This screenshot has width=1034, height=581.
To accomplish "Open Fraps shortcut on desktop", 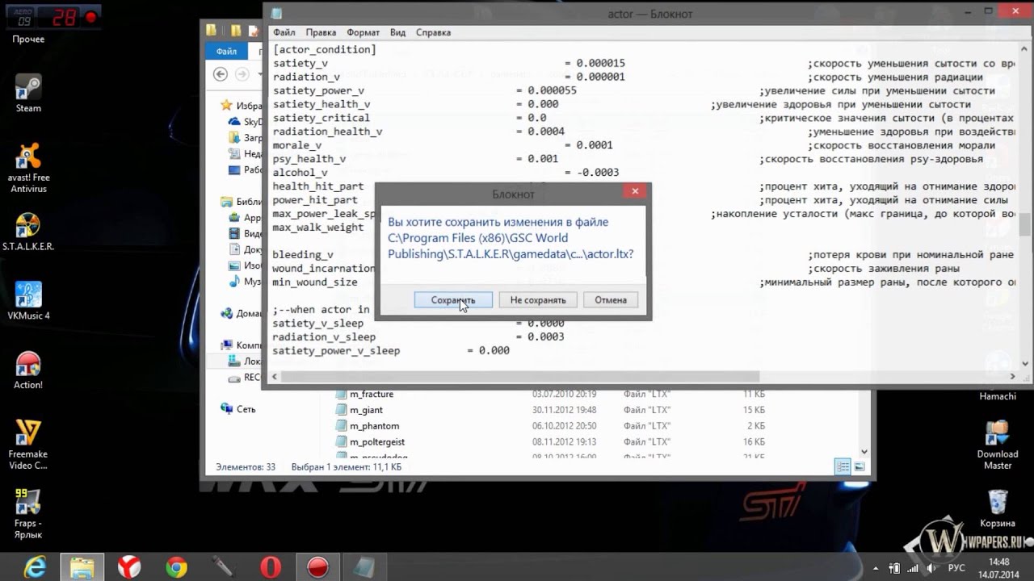I will [x=28, y=514].
